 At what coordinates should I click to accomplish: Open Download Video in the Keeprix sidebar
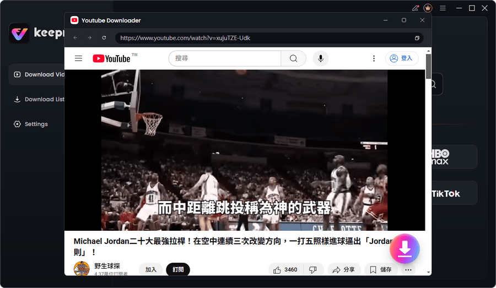(37, 74)
